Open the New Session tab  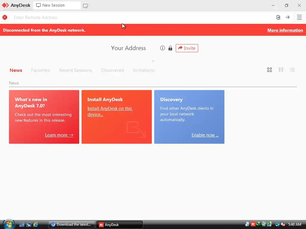(x=57, y=5)
